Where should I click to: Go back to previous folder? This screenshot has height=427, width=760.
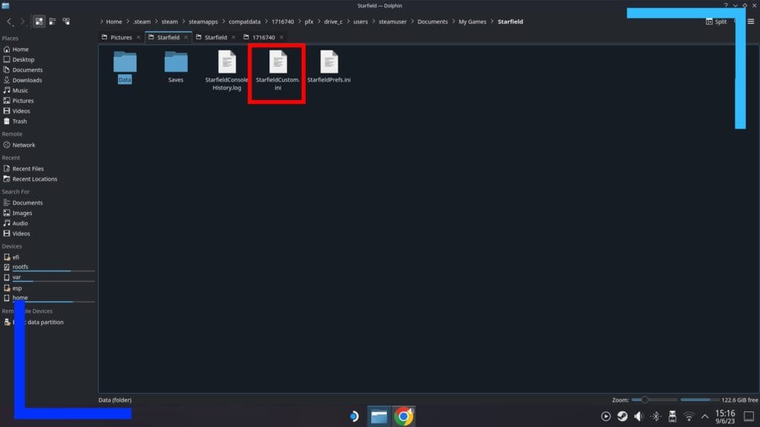click(x=10, y=21)
